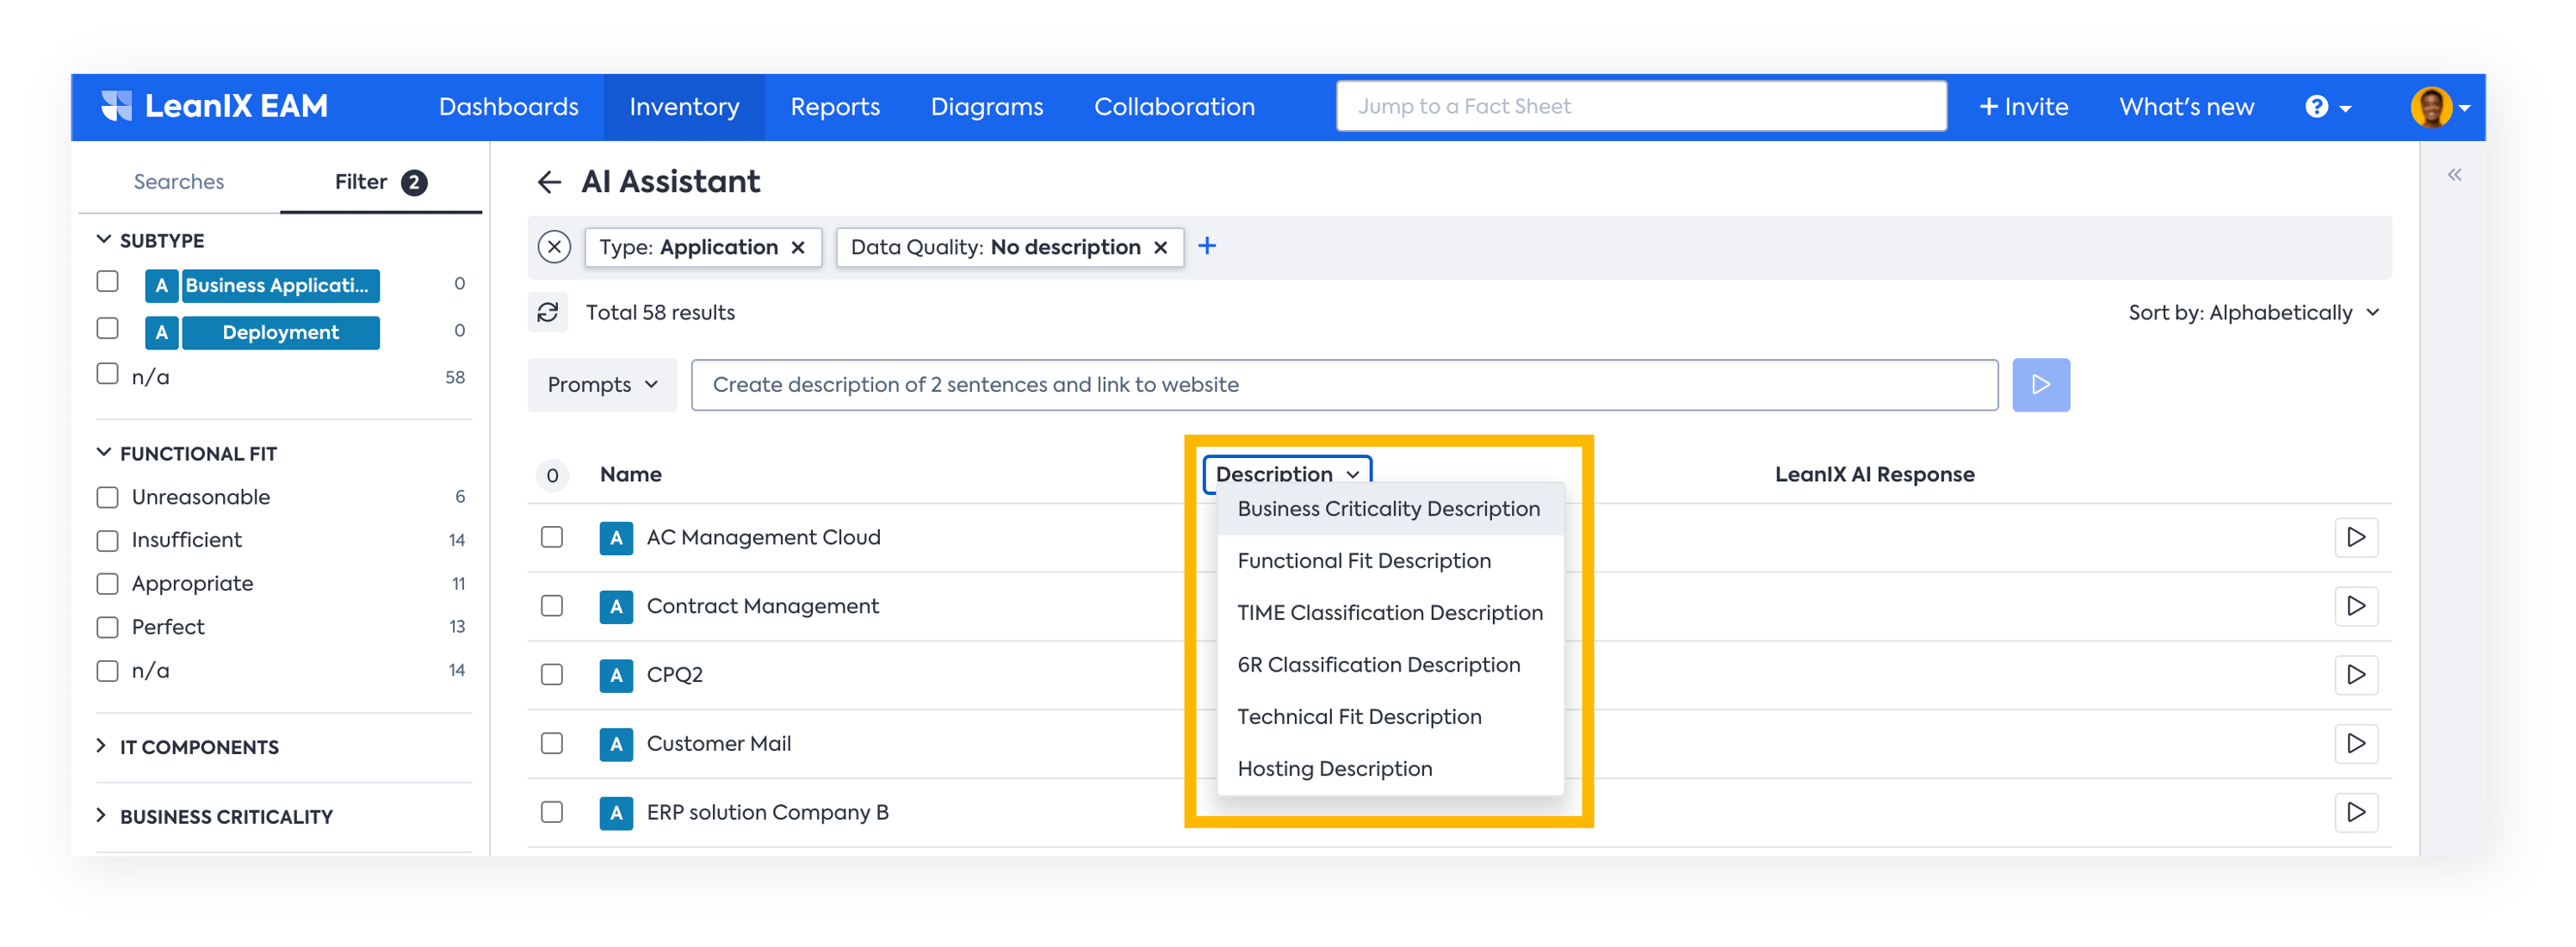Choose Business Criticality Description option

(1389, 509)
